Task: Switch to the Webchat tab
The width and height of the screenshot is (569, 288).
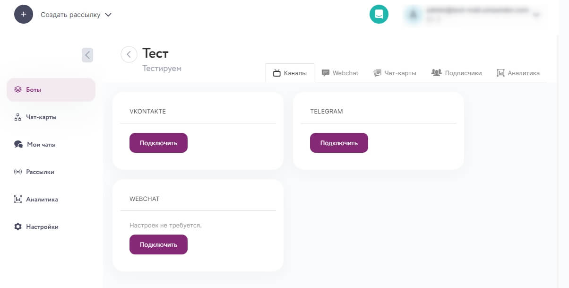Action: [x=340, y=73]
